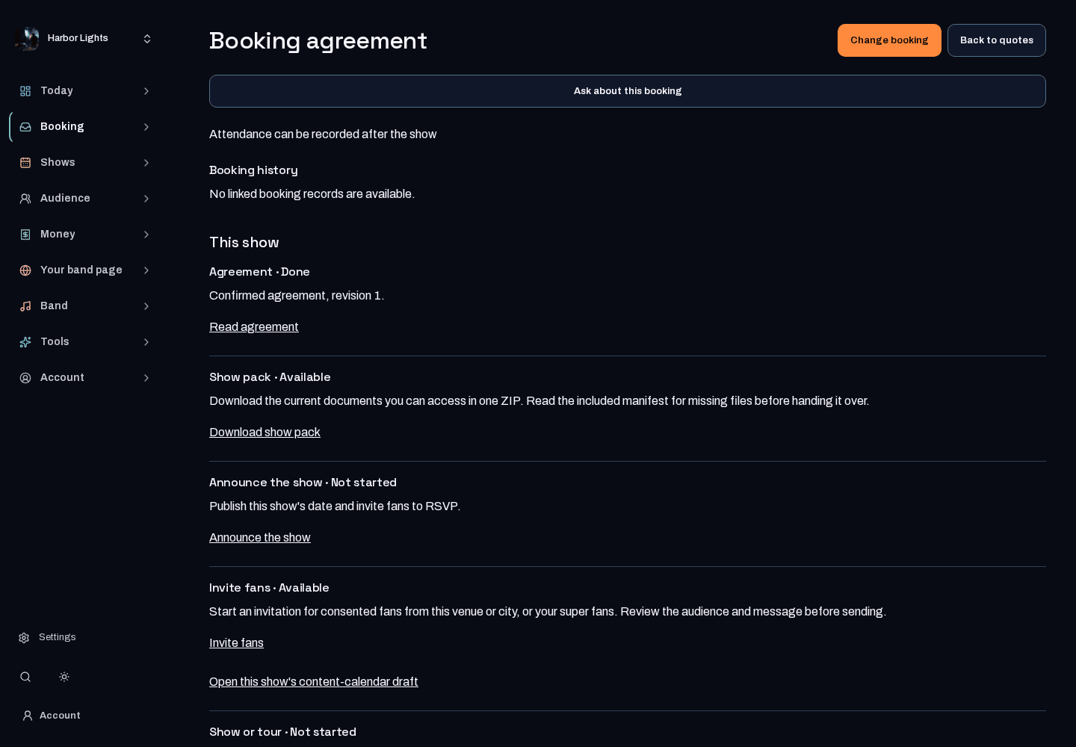
Task: Click the Download show pack link
Action: point(265,433)
